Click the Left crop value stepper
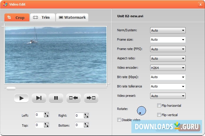Screen dimensions: 205x136 click(x=46, y=115)
